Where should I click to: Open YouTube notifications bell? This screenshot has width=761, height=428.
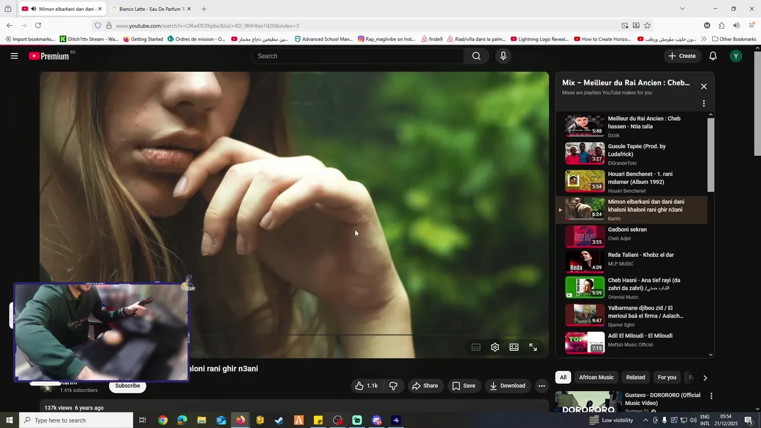click(x=713, y=56)
